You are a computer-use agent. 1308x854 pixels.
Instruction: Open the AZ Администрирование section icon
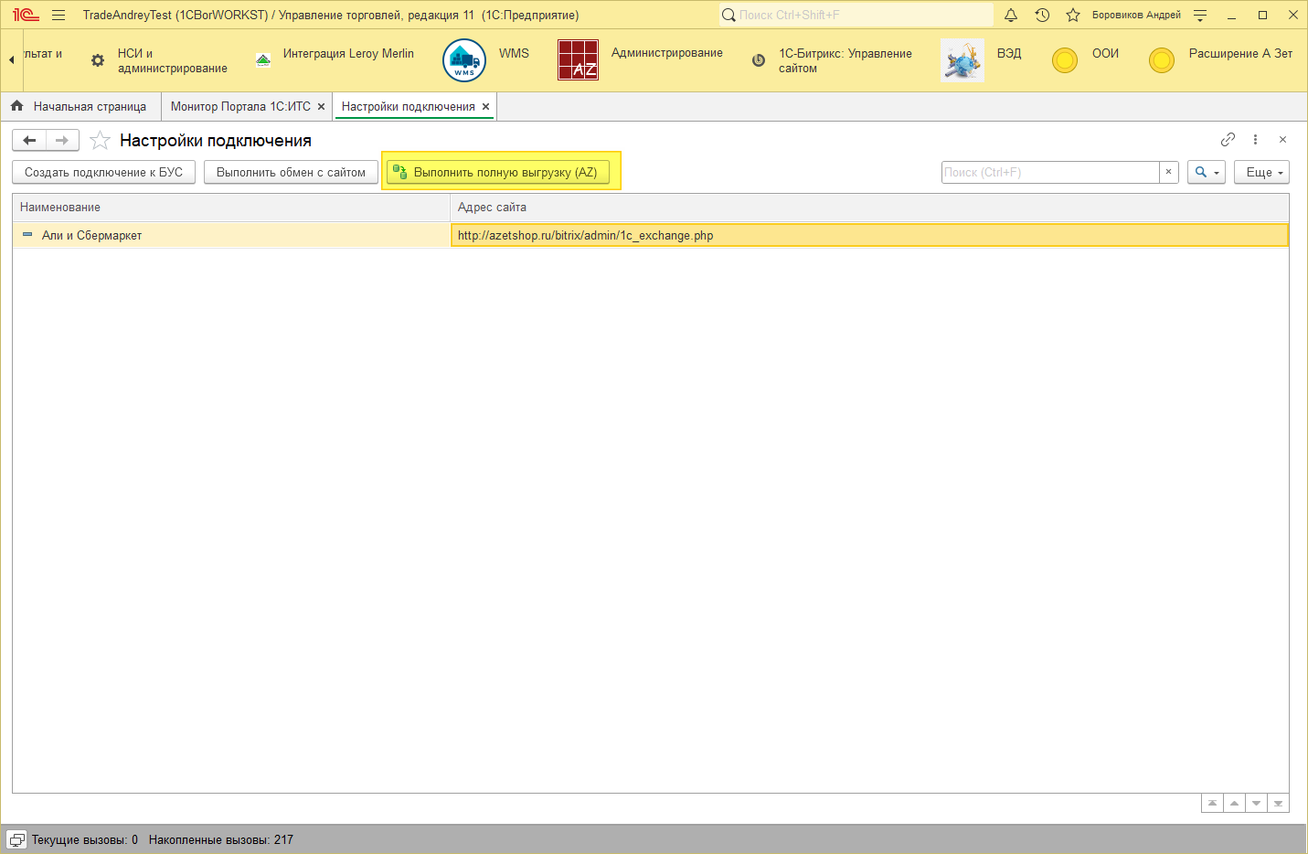tap(578, 60)
